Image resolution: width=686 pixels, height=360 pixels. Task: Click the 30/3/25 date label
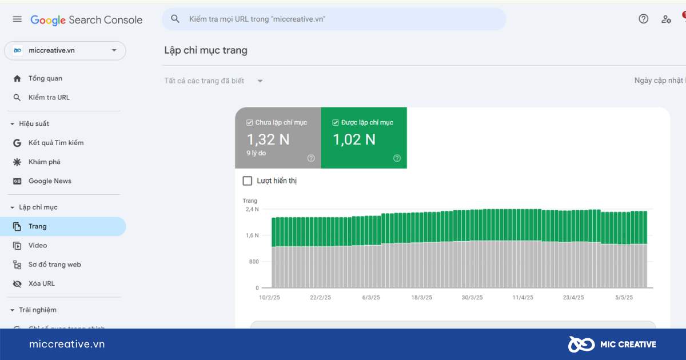click(x=472, y=298)
